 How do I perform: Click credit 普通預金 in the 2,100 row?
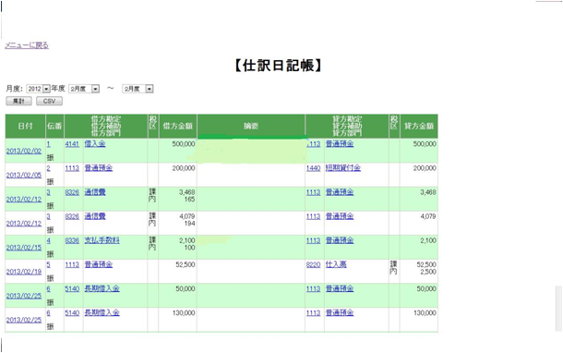click(340, 240)
